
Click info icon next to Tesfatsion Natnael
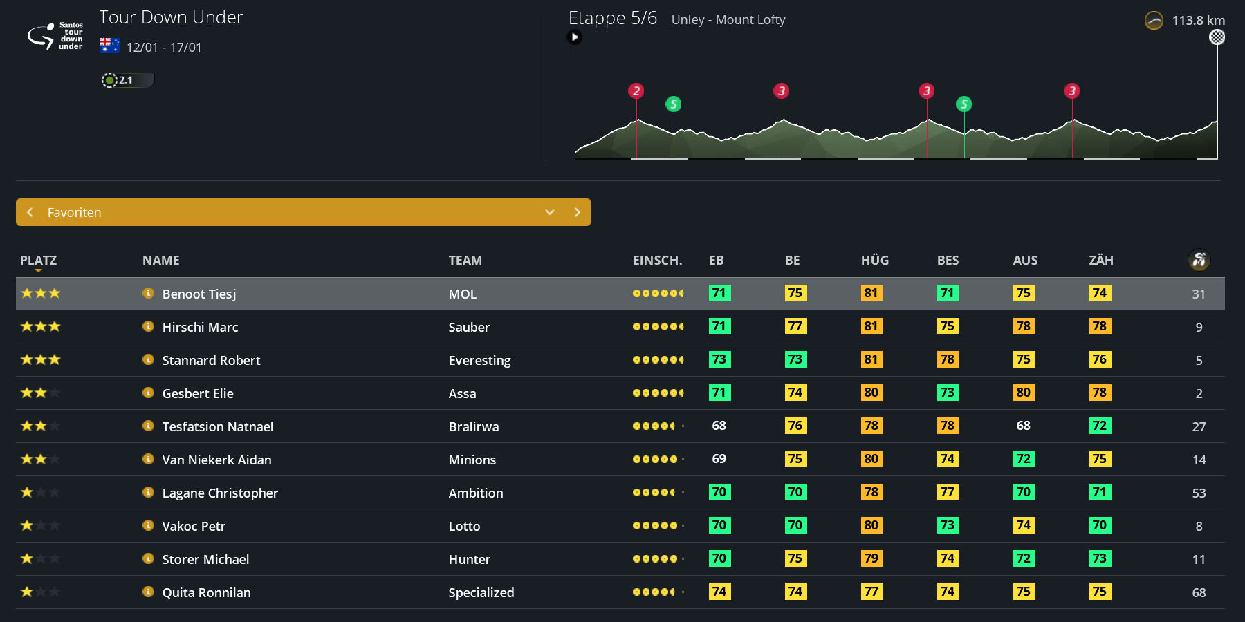point(147,426)
